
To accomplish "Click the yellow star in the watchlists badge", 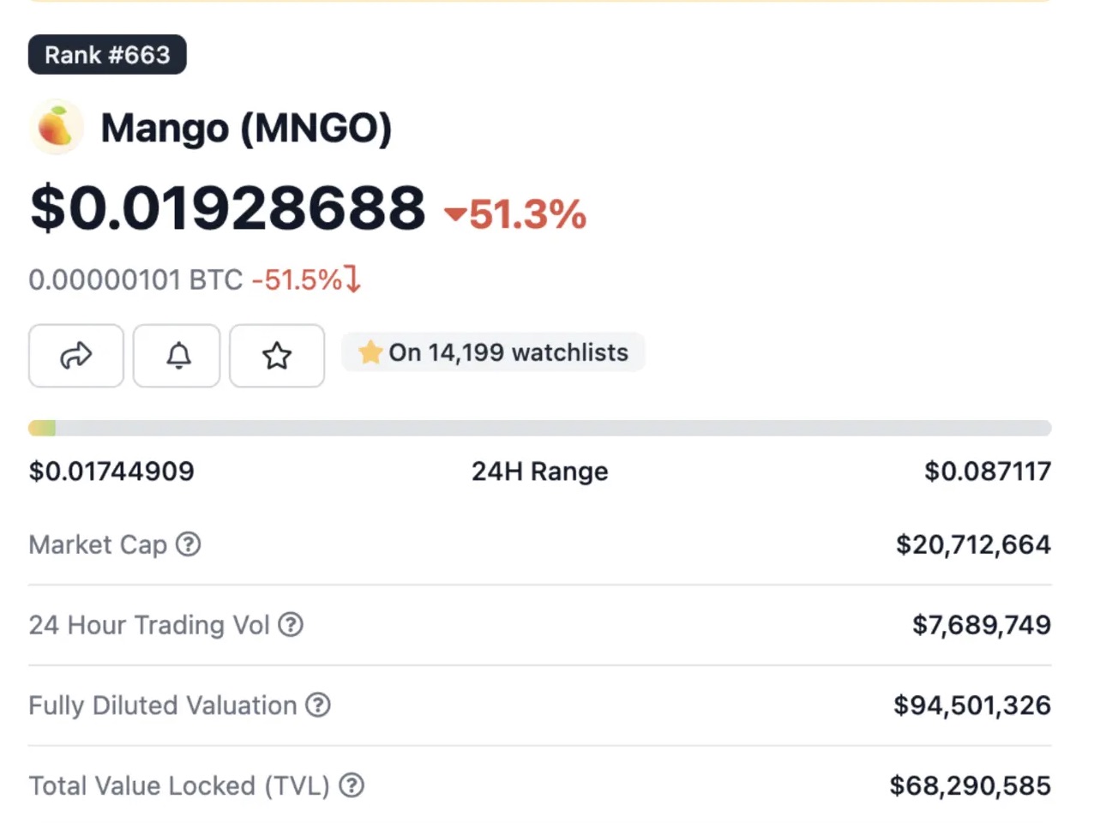I will (x=370, y=352).
